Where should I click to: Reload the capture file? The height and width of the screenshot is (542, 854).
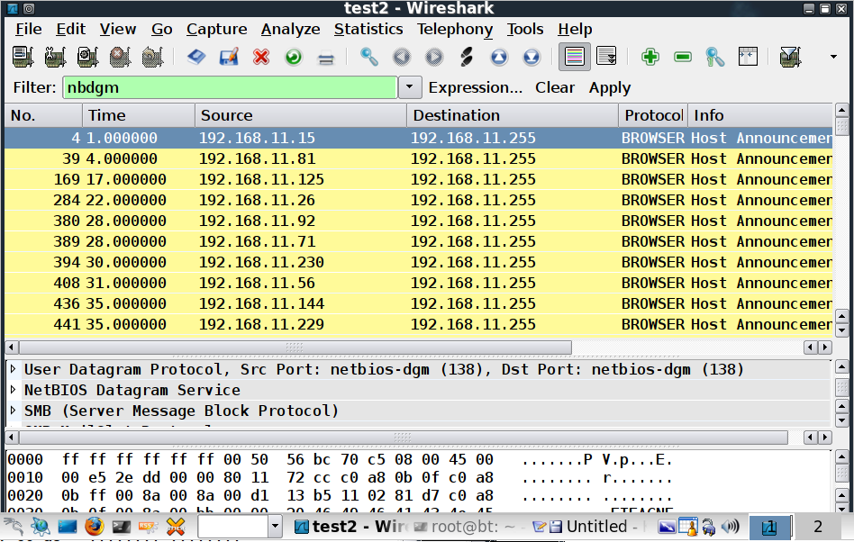click(294, 57)
